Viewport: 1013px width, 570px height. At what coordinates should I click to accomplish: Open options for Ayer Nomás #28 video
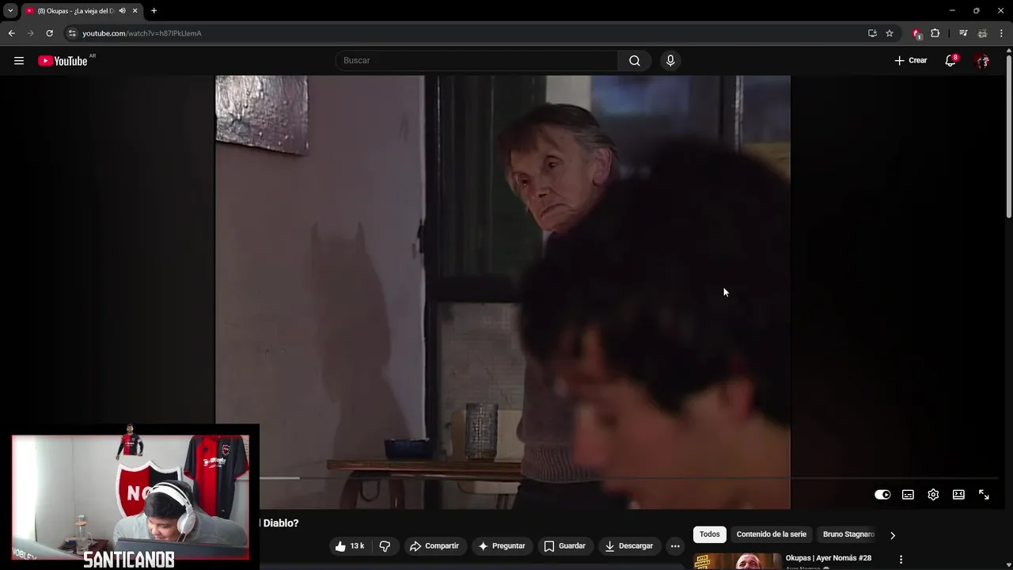901,560
